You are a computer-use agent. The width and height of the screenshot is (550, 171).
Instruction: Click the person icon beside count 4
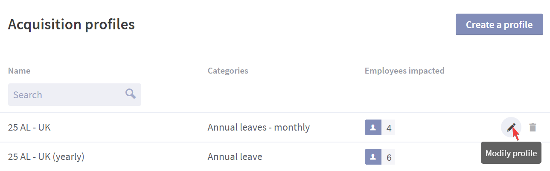click(x=373, y=128)
